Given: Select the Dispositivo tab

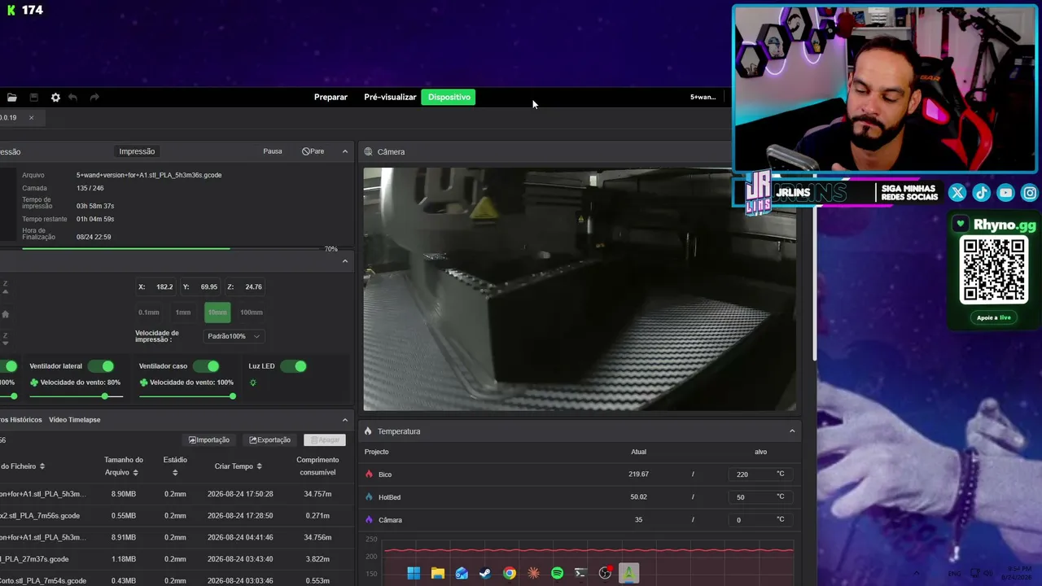Looking at the screenshot, I should pyautogui.click(x=449, y=98).
